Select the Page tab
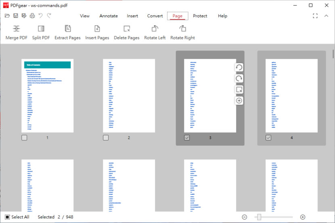The width and height of the screenshot is (335, 223). click(178, 16)
